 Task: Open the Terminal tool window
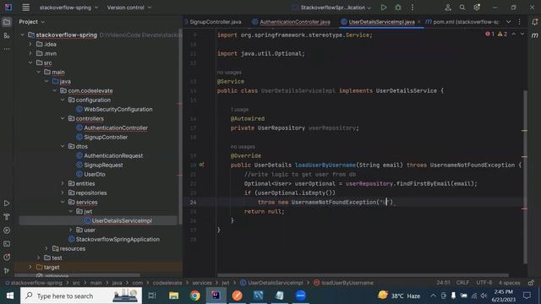tap(7, 244)
